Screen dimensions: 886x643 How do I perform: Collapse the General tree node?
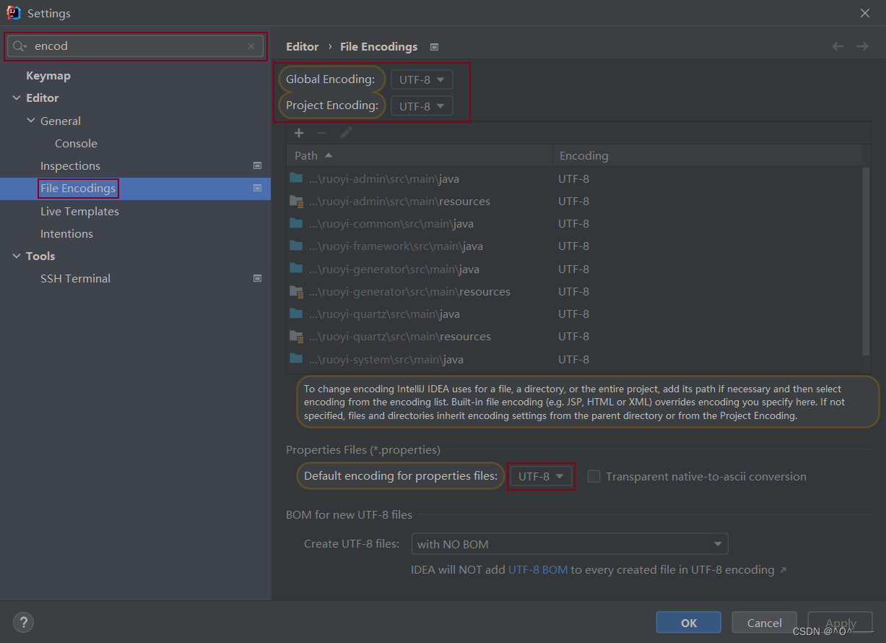click(x=31, y=121)
